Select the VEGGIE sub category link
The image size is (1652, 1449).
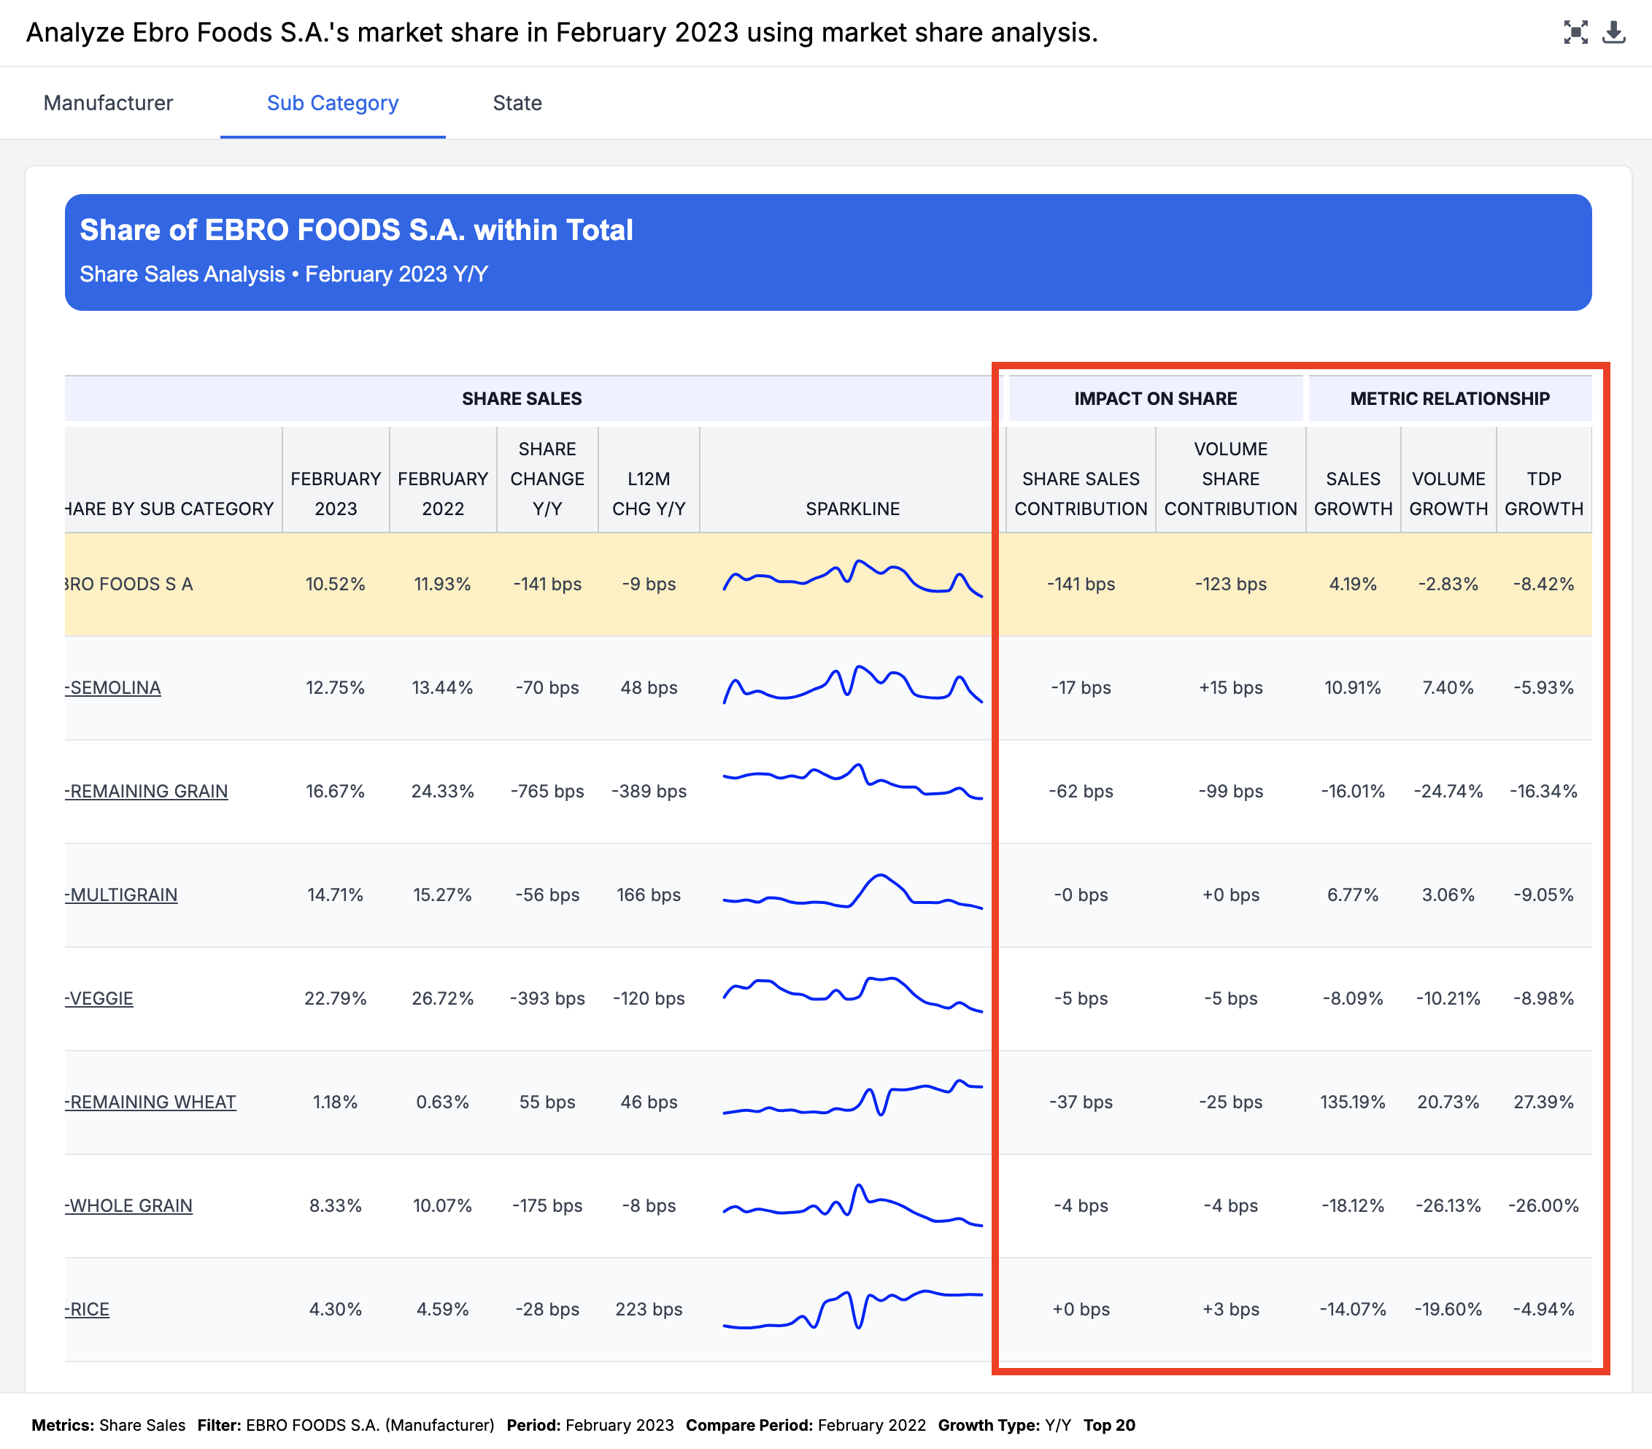coord(100,998)
